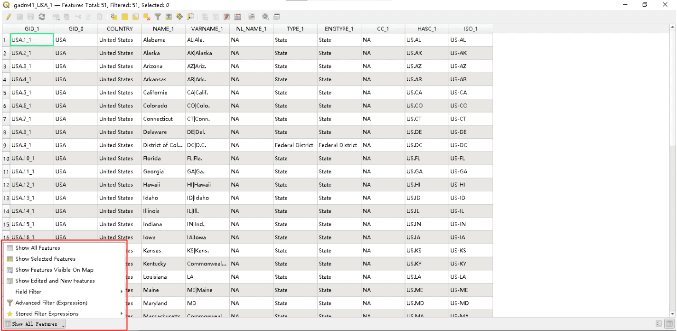Click the California name cell
Viewport: 677px width, 331px height.
163,93
